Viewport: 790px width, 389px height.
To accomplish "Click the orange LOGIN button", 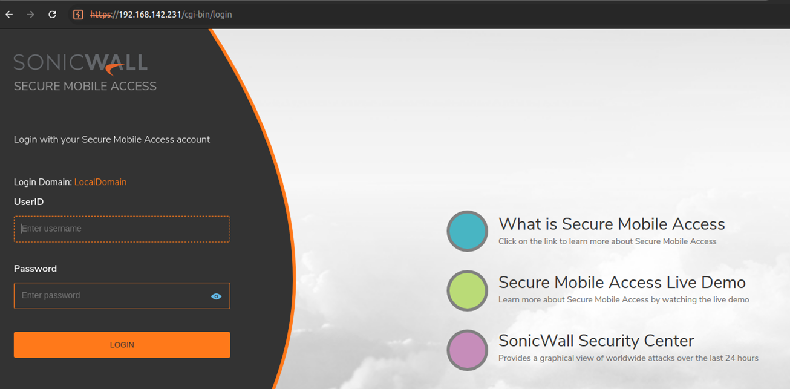I will tap(122, 345).
